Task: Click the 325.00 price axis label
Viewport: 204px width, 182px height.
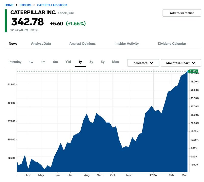Action: (x=11, y=84)
